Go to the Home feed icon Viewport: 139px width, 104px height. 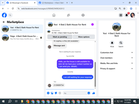pyautogui.click(x=54, y=15)
